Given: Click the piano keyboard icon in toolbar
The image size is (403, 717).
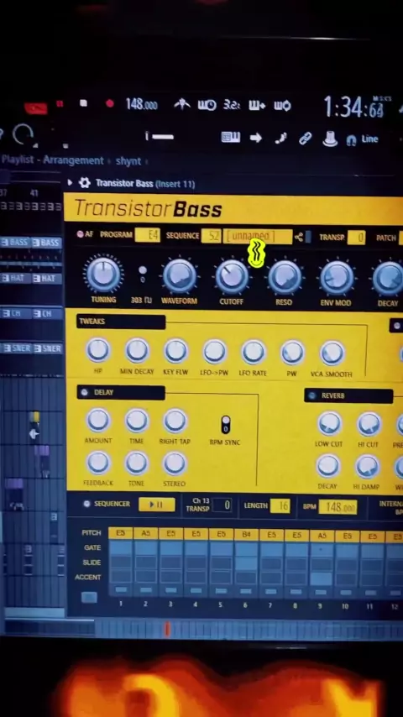Looking at the screenshot, I should point(231,137).
